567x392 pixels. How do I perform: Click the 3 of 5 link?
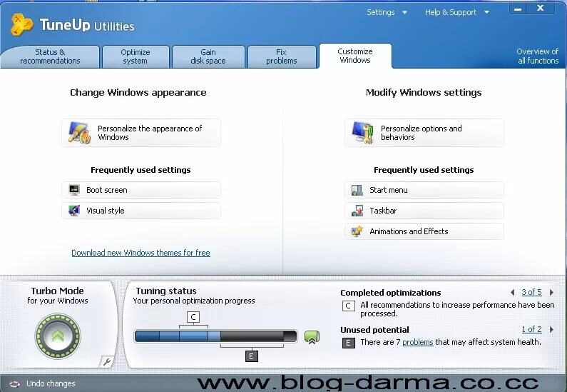pyautogui.click(x=531, y=292)
